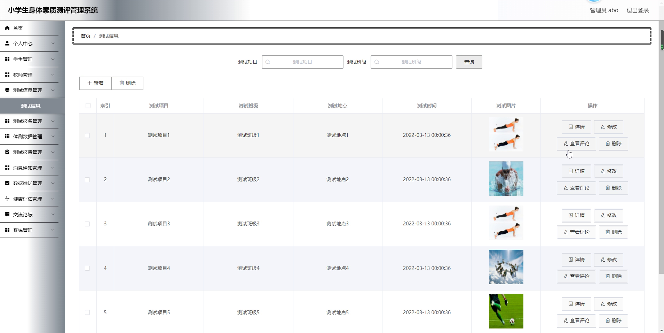The width and height of the screenshot is (664, 333).
Task: Click the 测试地点3 cell
Action: coord(338,224)
